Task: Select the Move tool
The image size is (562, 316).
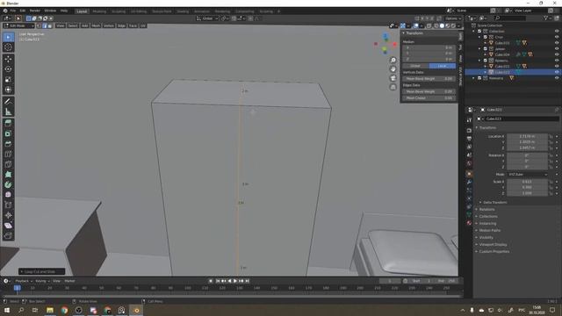Action: pos(8,59)
